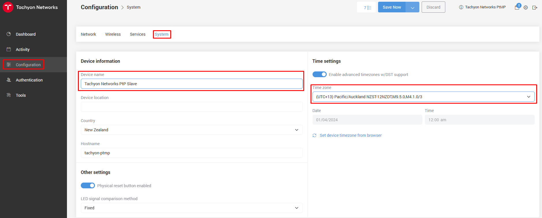Open the Time zone dropdown
This screenshot has height=218, width=542.
[x=423, y=97]
